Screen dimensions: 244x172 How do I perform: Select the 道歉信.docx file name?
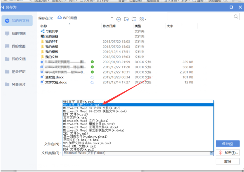(55, 77)
